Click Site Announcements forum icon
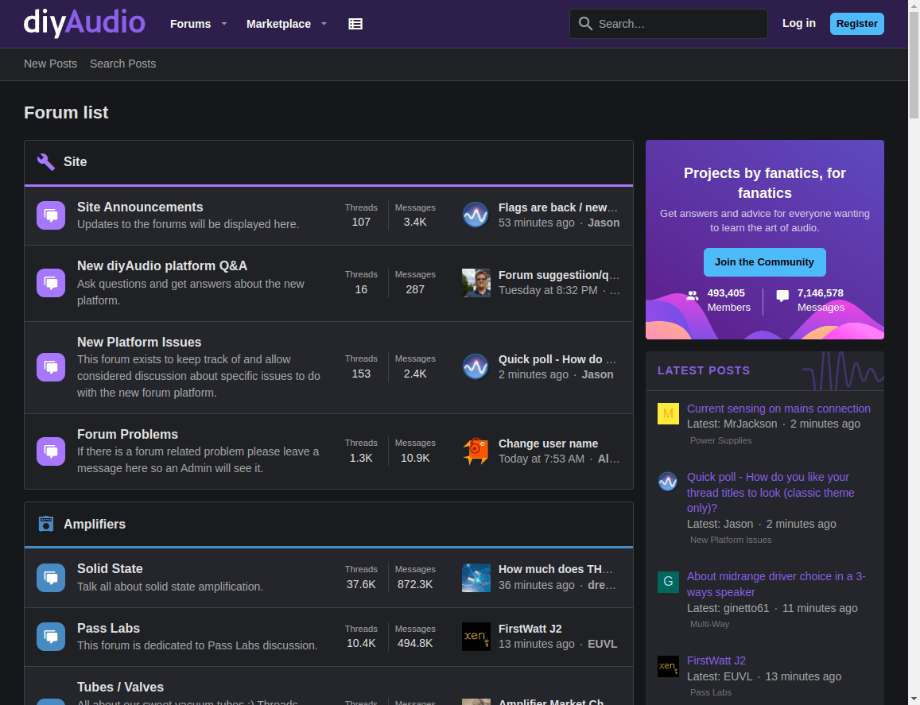Image resolution: width=920 pixels, height=705 pixels. pos(51,215)
